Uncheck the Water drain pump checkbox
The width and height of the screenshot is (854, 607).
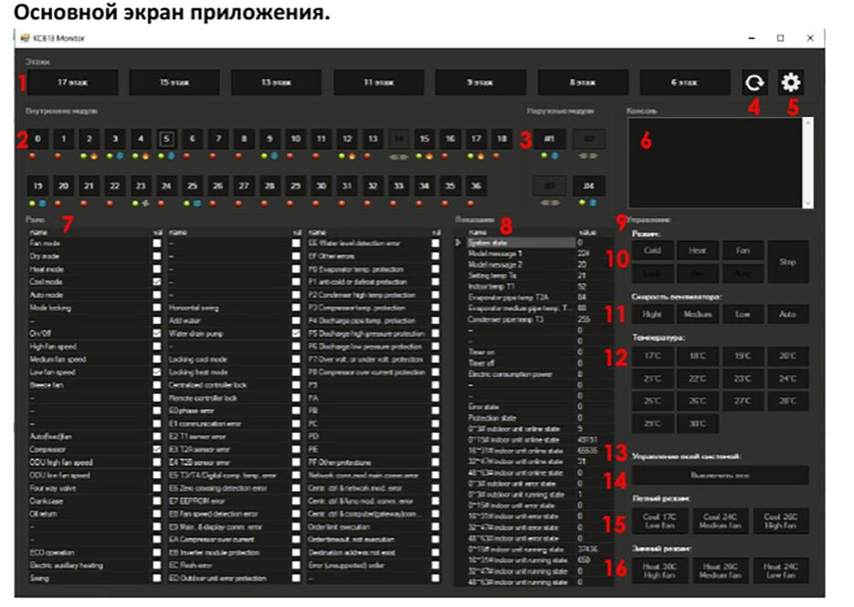[x=296, y=333]
